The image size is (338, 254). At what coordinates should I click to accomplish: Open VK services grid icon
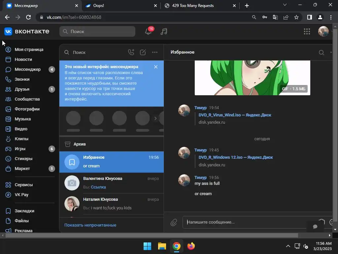click(307, 31)
